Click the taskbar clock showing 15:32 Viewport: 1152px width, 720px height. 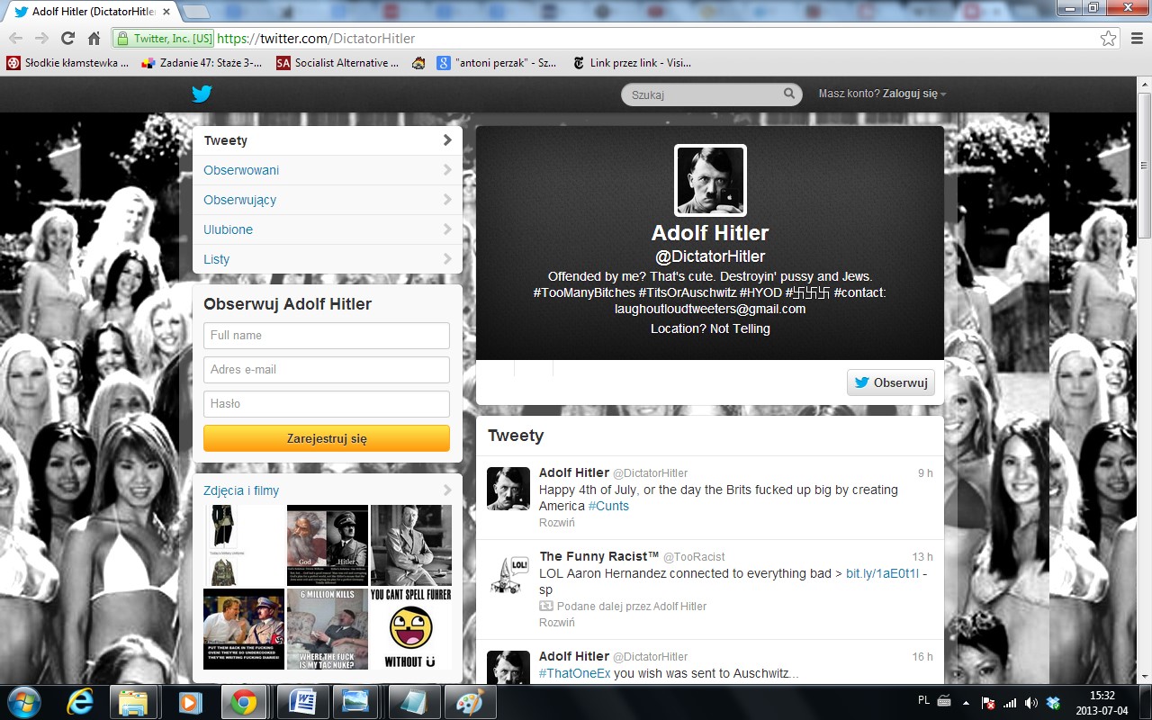tap(1102, 702)
